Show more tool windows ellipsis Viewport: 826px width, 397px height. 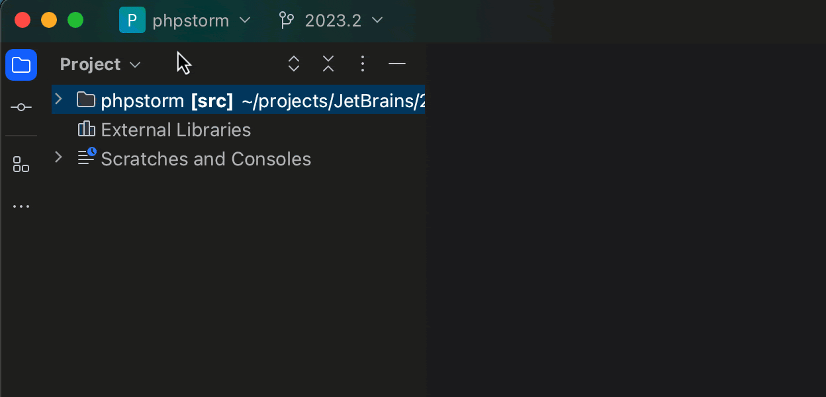21,206
